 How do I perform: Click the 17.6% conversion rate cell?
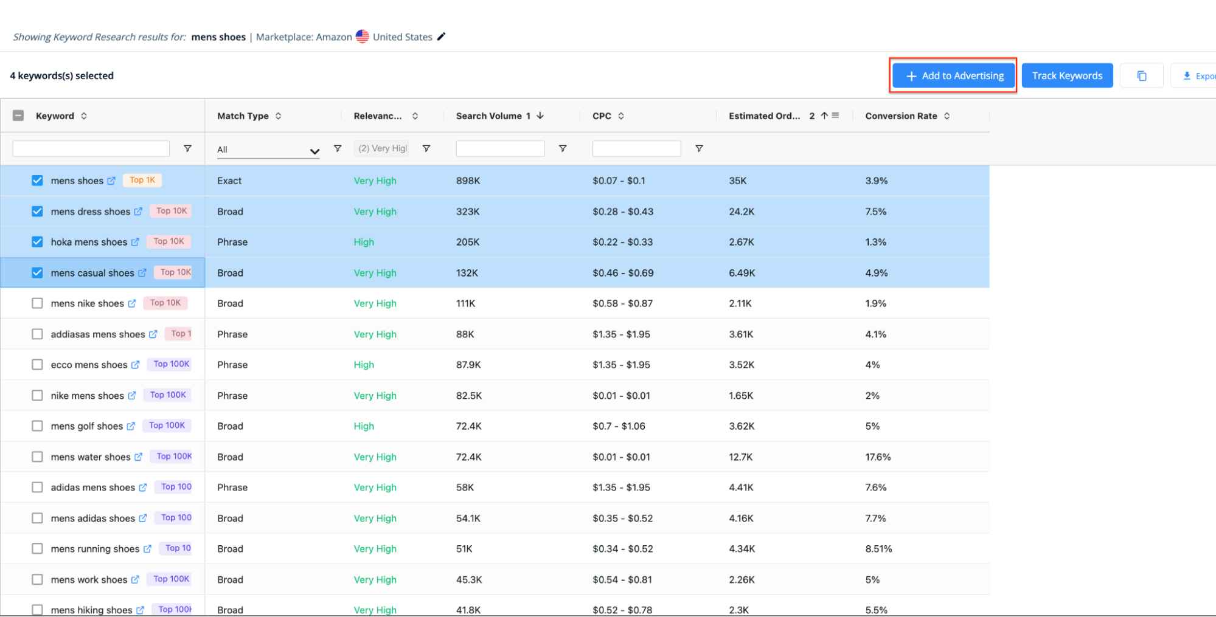(878, 457)
